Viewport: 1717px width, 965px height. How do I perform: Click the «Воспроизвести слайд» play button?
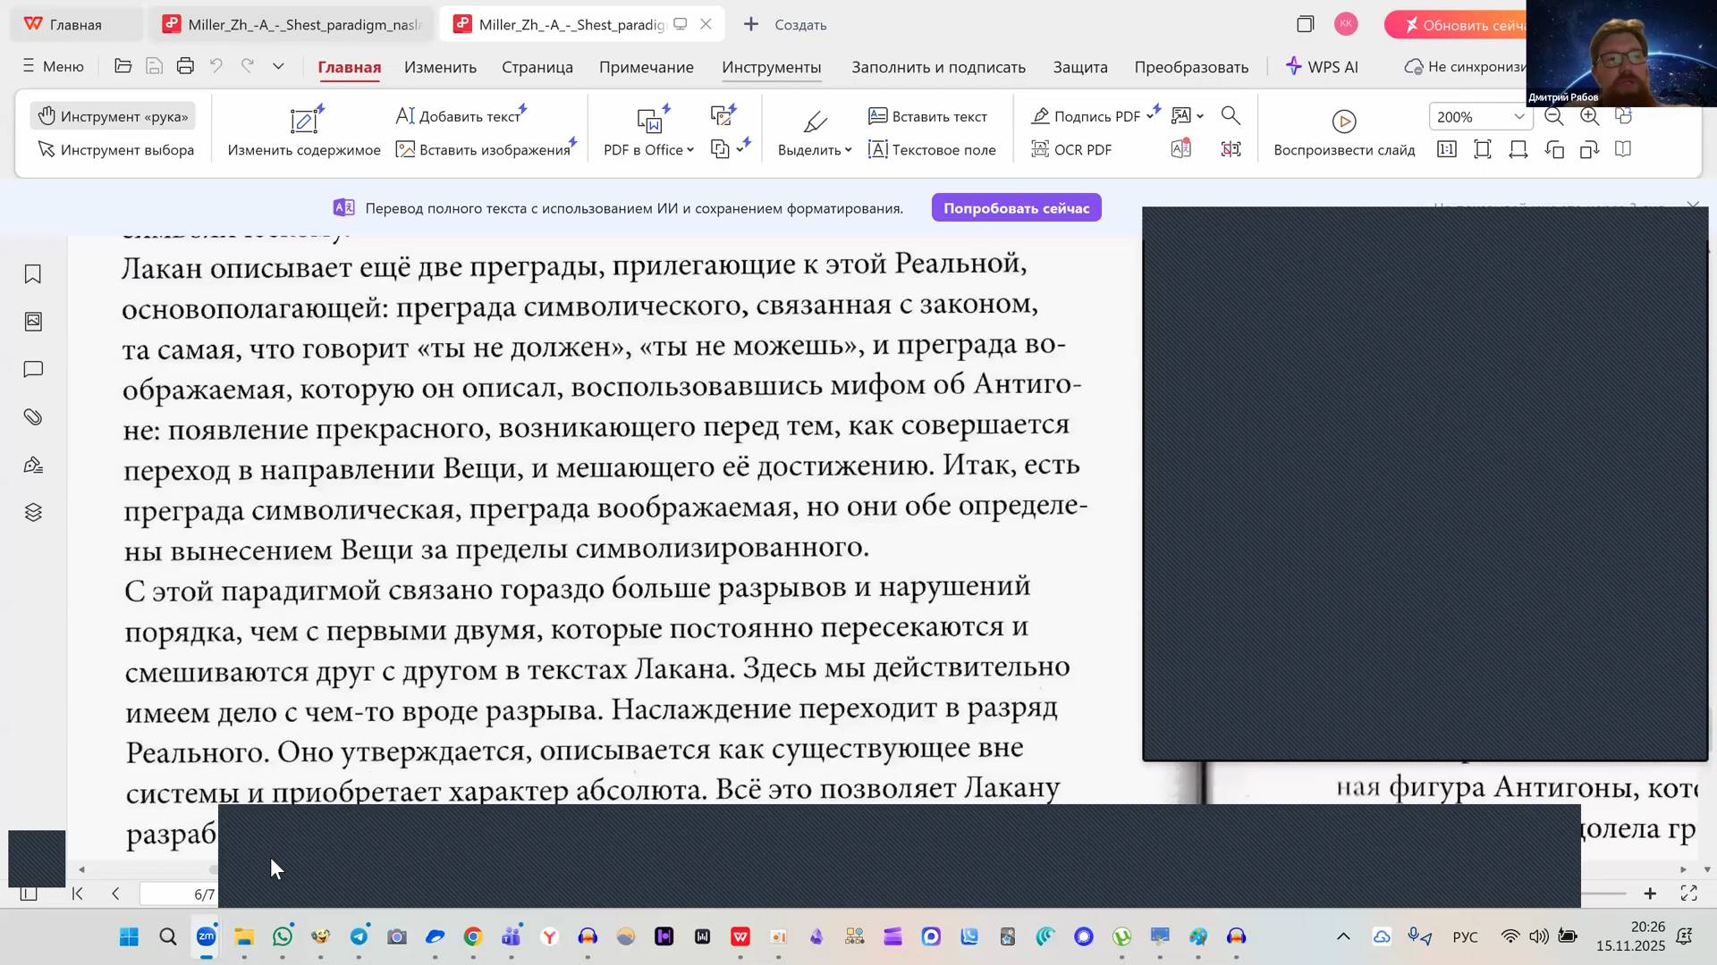point(1343,122)
